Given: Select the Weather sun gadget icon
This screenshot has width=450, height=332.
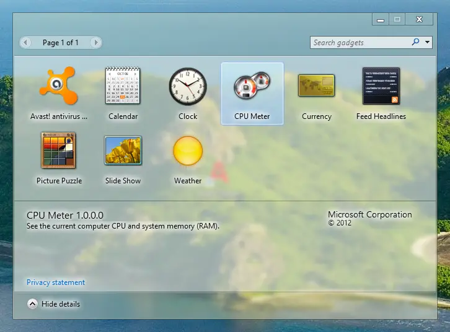Looking at the screenshot, I should point(188,151).
